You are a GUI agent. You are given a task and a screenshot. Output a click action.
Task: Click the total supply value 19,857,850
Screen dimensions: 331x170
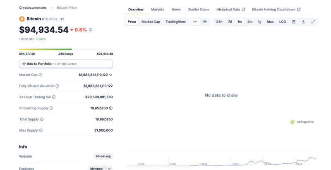pos(104,119)
